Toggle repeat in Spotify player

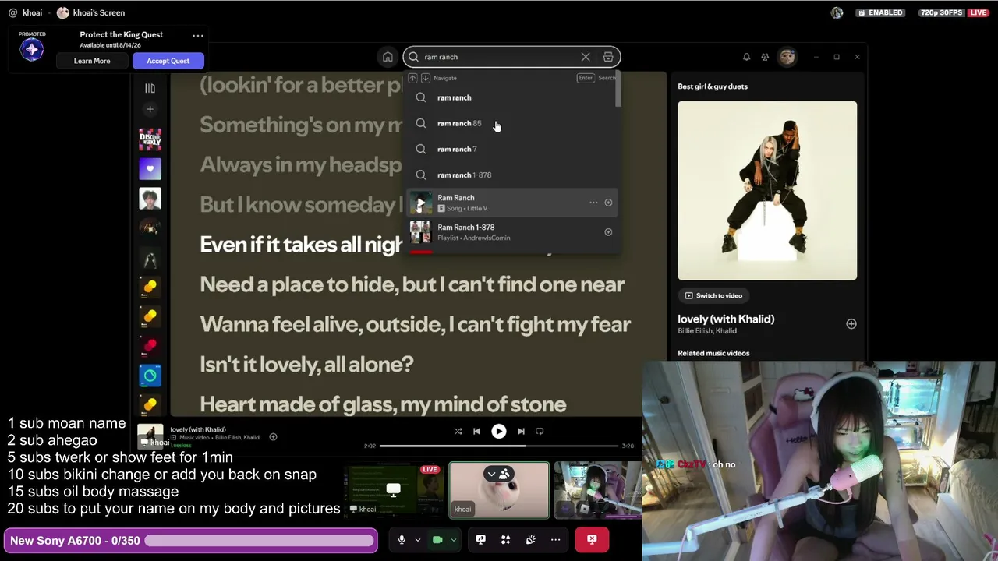(x=540, y=431)
